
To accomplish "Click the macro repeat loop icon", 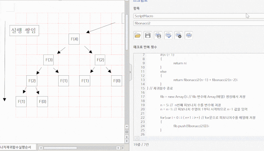I will (189, 35).
